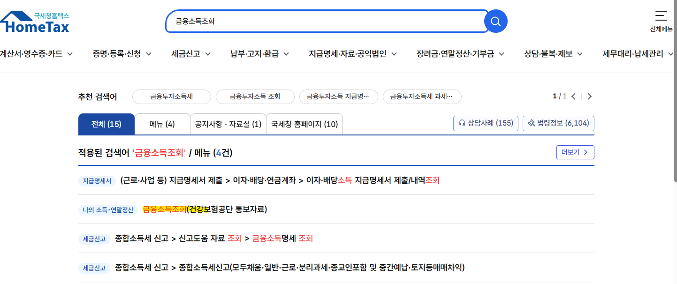Expand the 세금신고 navigation menu
This screenshot has width=677, height=284.
click(x=185, y=54)
